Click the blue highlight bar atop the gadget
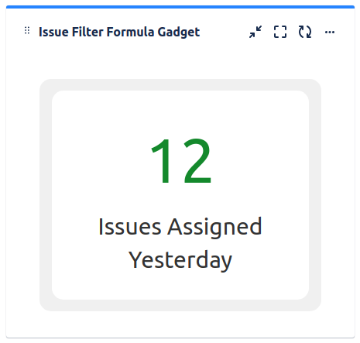 pos(180,7)
